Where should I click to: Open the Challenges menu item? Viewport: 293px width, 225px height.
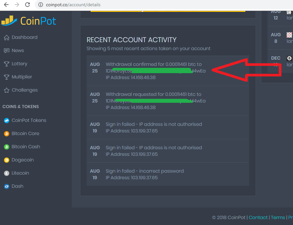pos(25,90)
